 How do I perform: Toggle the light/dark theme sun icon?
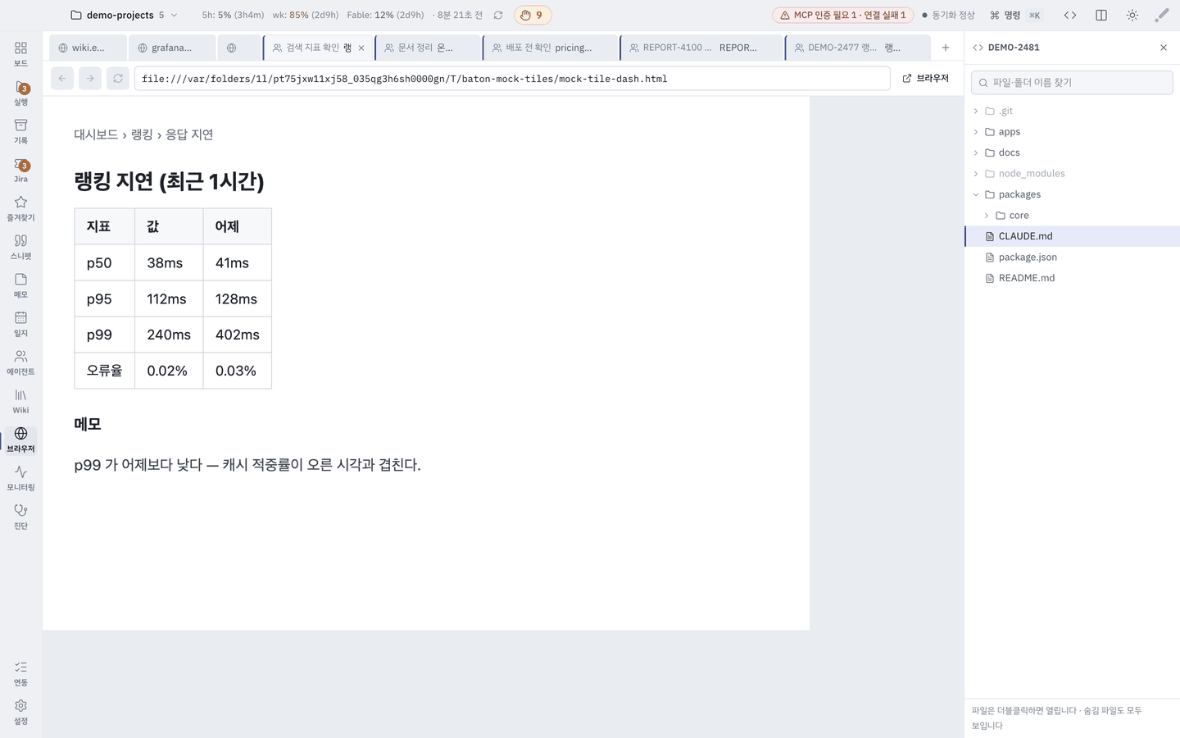[1132, 15]
